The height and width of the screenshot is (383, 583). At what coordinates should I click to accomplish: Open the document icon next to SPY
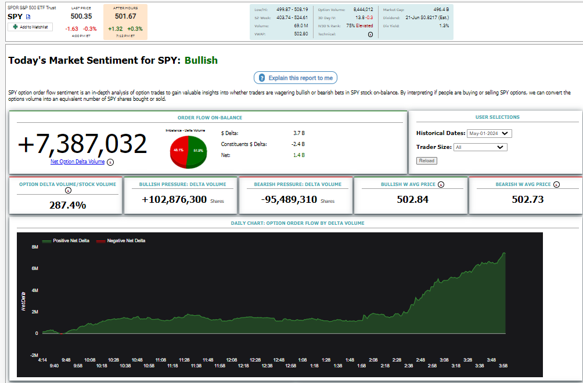(x=28, y=17)
